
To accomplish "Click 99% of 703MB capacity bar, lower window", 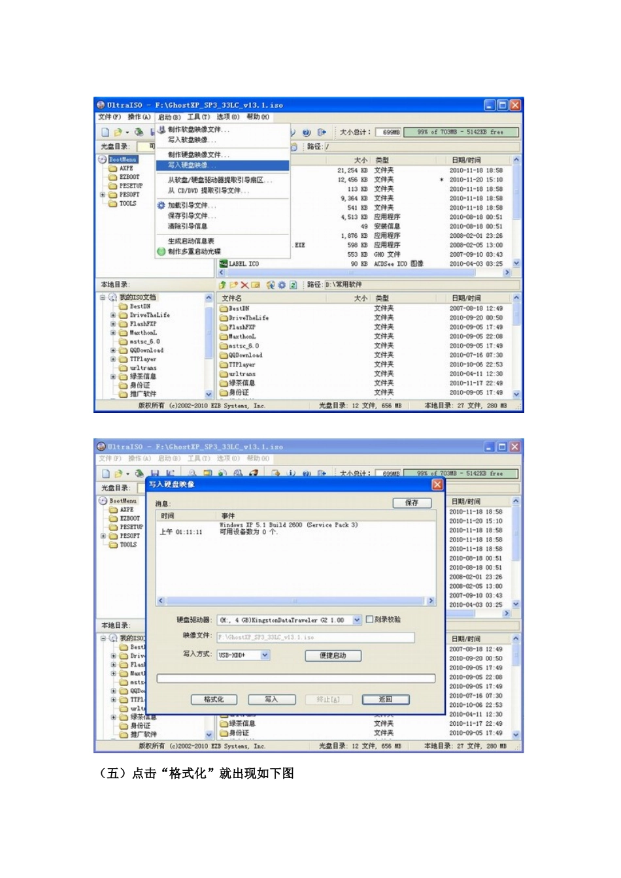I will 460,473.
